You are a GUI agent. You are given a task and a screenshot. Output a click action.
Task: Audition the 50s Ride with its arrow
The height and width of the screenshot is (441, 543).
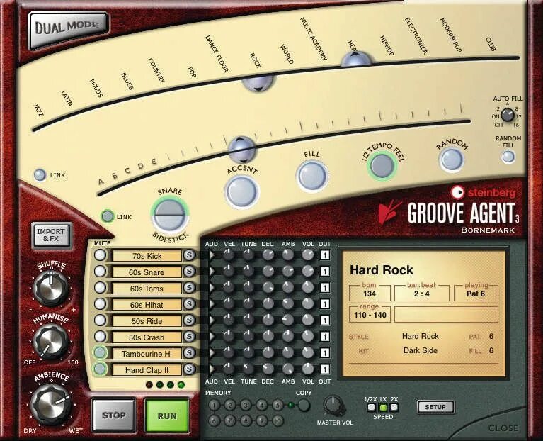(212, 320)
